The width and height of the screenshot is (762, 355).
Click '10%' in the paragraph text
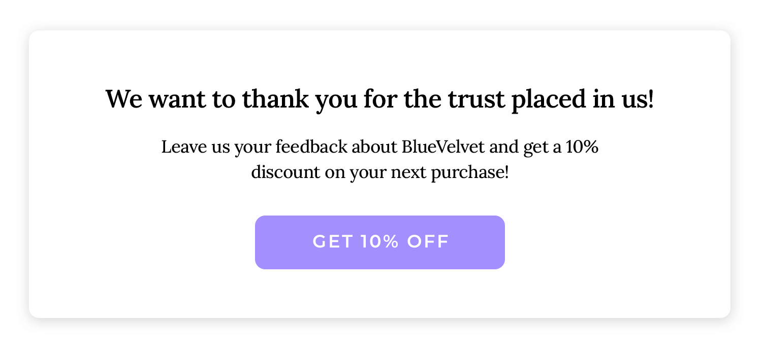(582, 147)
